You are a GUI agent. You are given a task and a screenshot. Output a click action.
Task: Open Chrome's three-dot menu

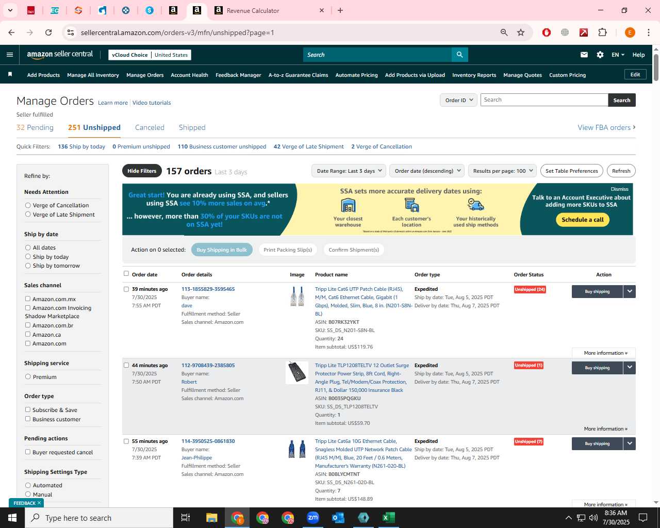click(x=649, y=32)
